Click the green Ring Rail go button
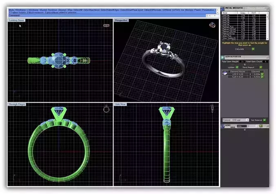This screenshot has height=194, width=276. click(x=261, y=126)
